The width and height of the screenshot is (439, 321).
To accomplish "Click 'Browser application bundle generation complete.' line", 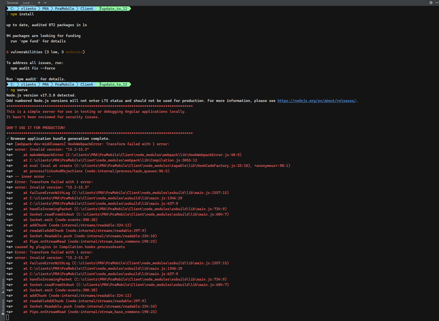I will 58,139.
